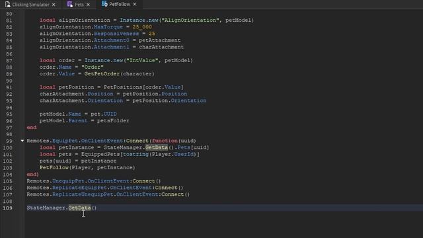This screenshot has width=423, height=238.
Task: Click tostring on line 101
Action: pyautogui.click(x=135, y=154)
